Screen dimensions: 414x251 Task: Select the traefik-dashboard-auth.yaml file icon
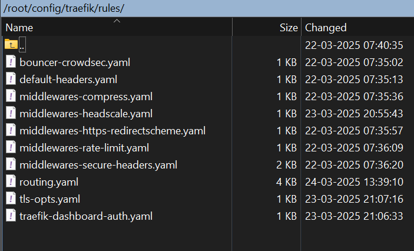click(x=11, y=216)
